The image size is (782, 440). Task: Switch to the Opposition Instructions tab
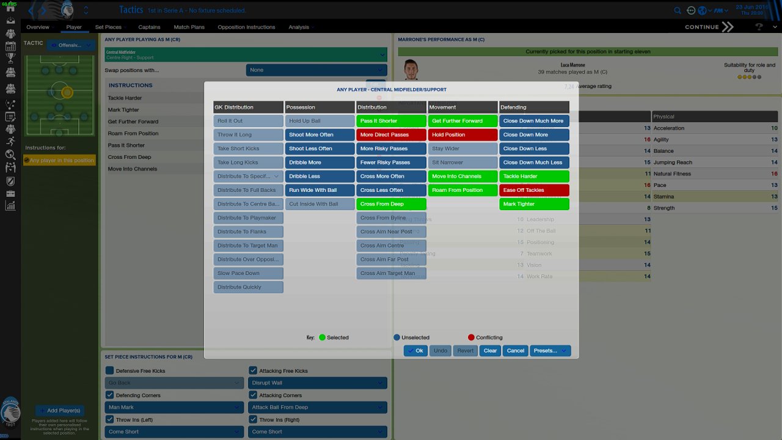click(x=246, y=28)
